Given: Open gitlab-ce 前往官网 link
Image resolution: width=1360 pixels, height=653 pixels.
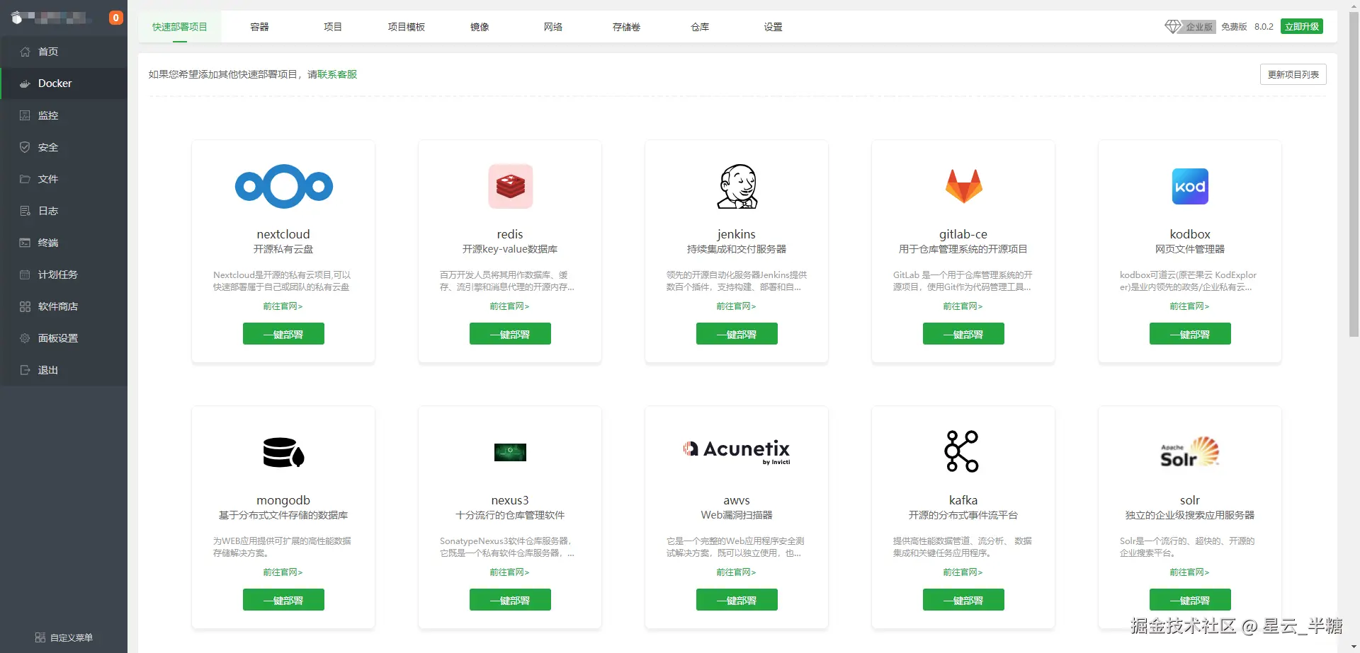Looking at the screenshot, I should [963, 306].
